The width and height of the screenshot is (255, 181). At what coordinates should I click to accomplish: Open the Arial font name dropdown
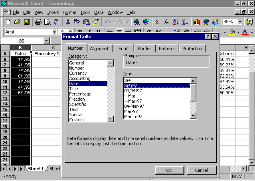tap(54, 32)
